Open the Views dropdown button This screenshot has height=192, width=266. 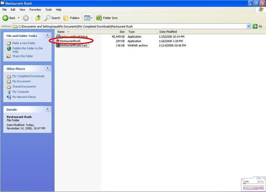87,18
